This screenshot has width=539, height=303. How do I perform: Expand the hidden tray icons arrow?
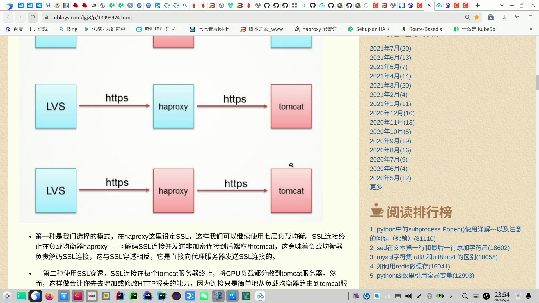451,296
